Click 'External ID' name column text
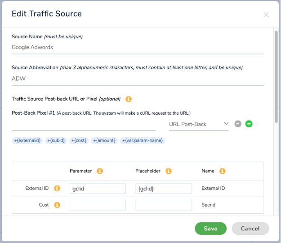This screenshot has height=243, width=281. tap(213, 188)
